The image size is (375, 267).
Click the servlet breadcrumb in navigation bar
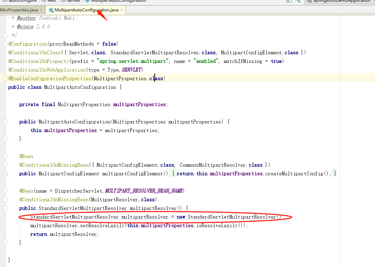point(74,1)
